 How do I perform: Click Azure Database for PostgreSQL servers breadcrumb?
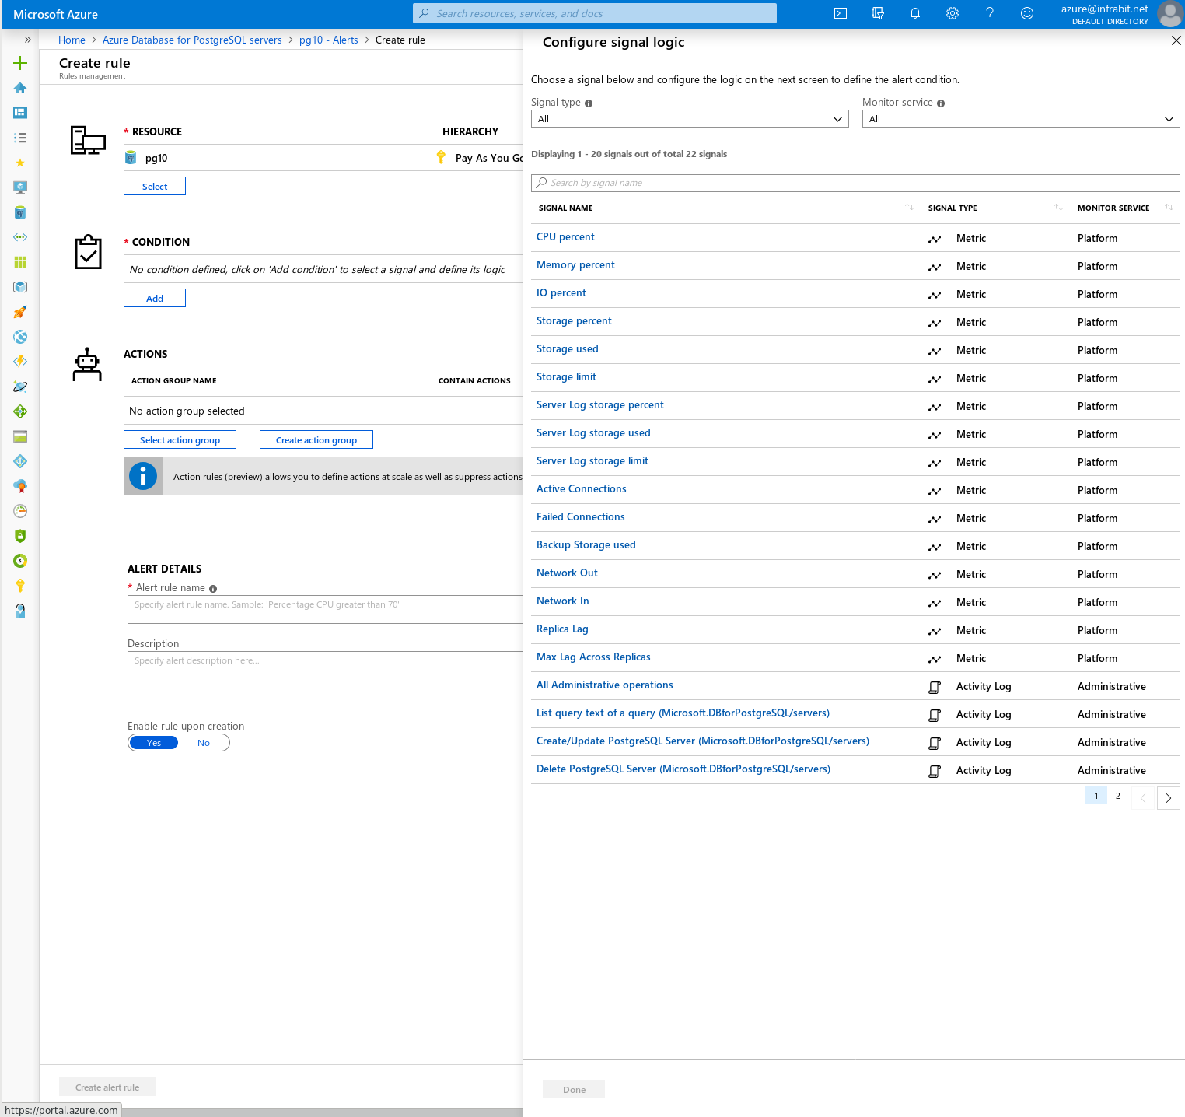(192, 40)
